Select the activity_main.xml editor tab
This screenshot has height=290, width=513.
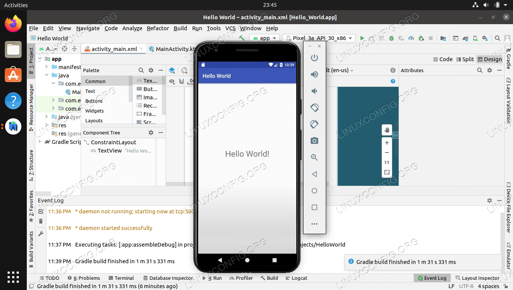tap(114, 49)
